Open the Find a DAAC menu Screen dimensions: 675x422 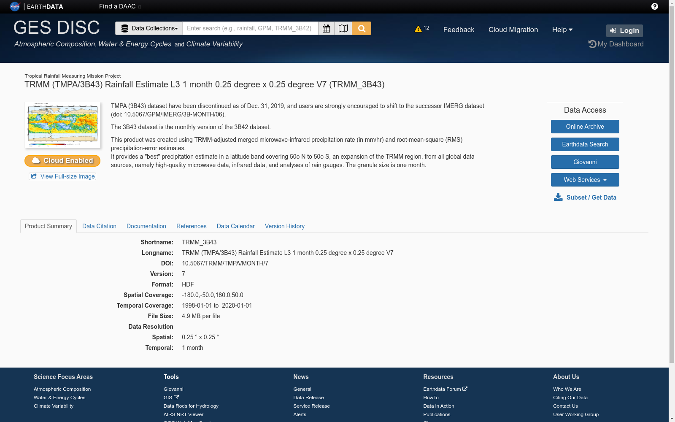(x=120, y=6)
